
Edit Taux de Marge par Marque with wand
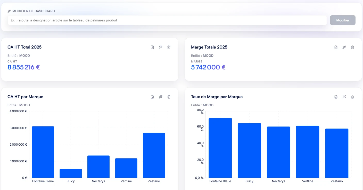[344, 97]
